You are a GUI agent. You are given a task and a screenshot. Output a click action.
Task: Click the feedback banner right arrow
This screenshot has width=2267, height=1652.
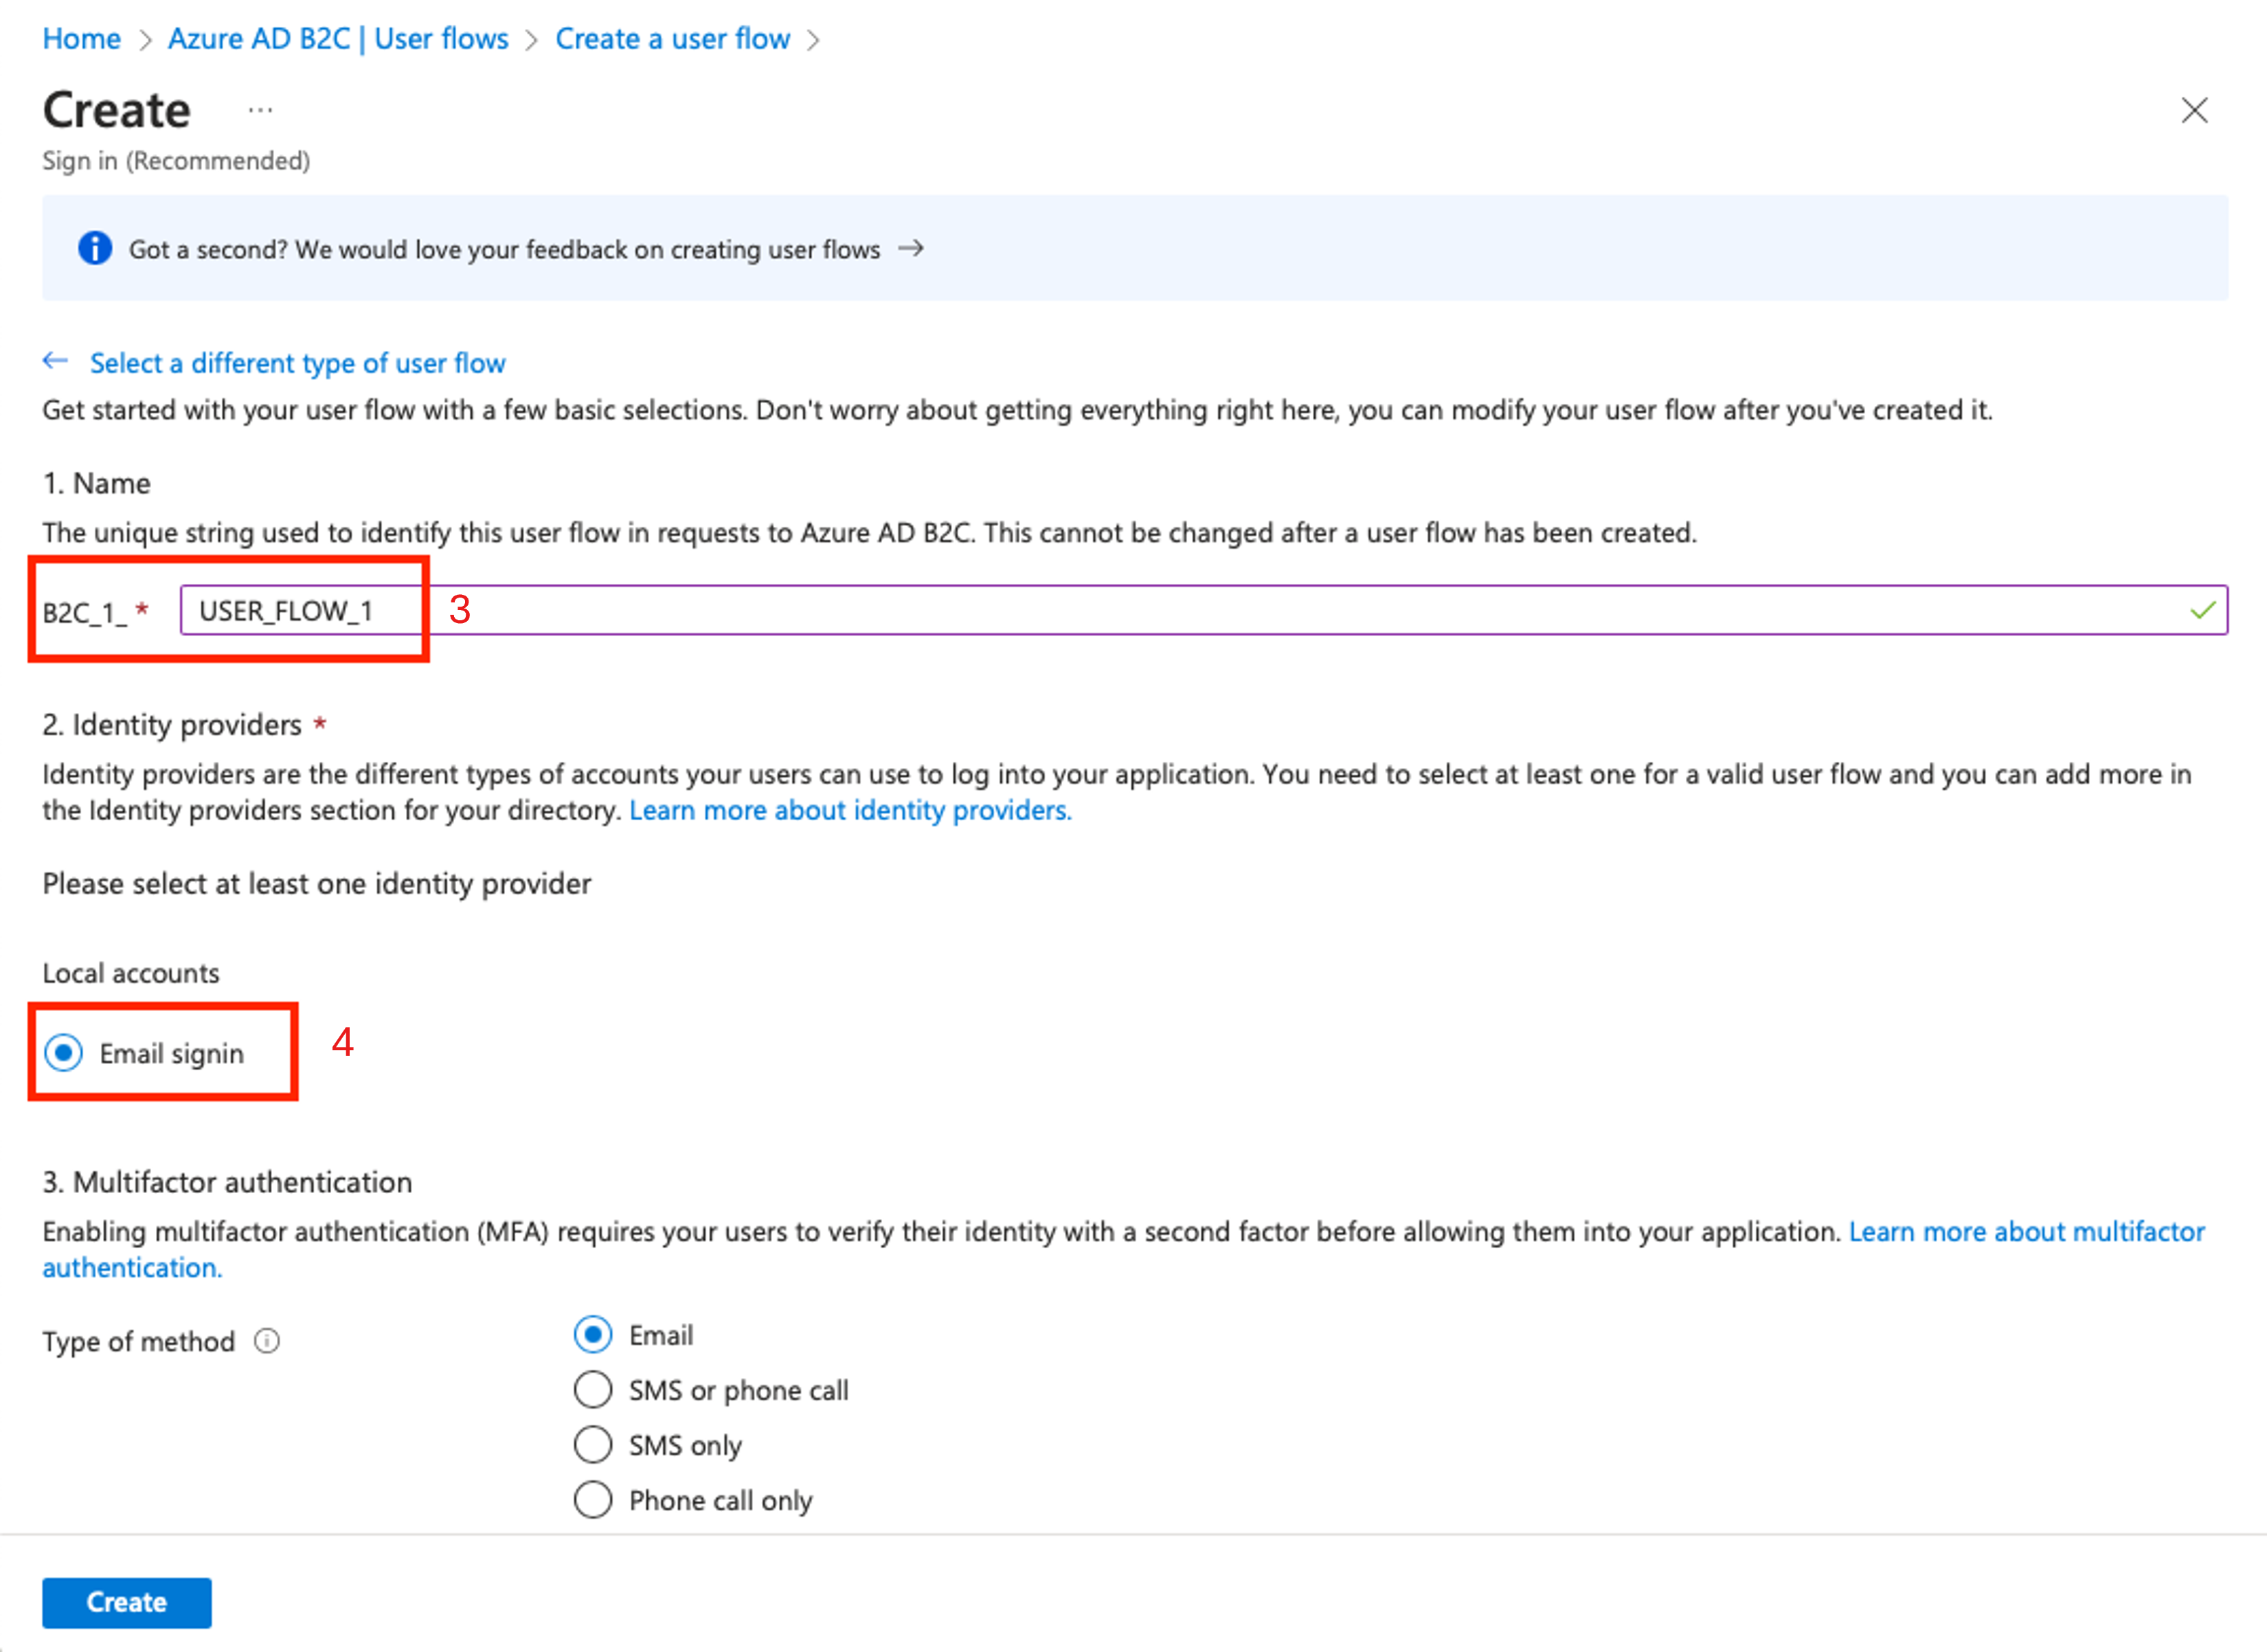910,248
